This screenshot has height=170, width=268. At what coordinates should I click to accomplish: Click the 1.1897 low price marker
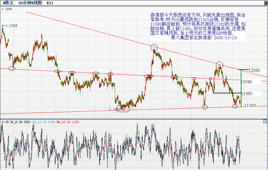115,109
